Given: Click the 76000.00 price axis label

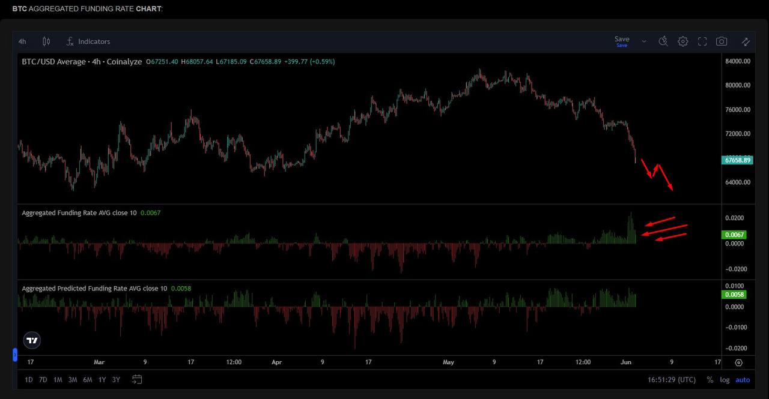Looking at the screenshot, I should (738, 110).
